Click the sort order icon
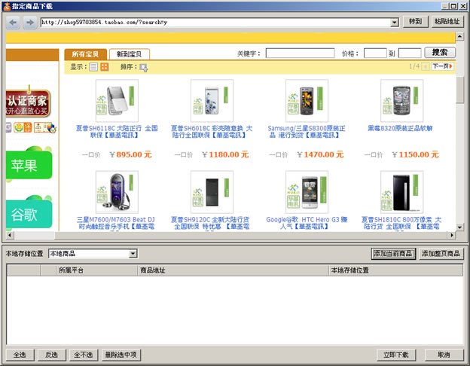Viewport: 470px width, 366px height. tap(144, 68)
